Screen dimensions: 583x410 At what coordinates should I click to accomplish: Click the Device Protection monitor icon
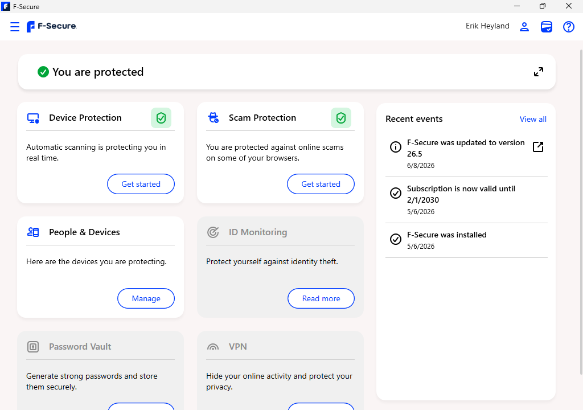pyautogui.click(x=33, y=118)
